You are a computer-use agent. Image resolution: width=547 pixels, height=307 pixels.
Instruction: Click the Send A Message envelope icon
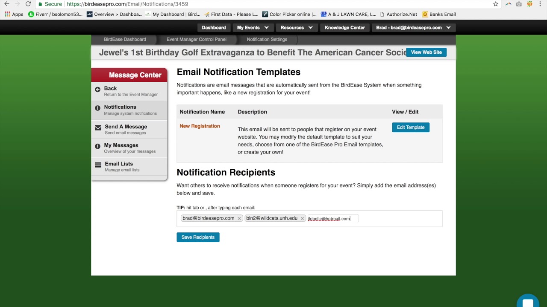tap(98, 127)
